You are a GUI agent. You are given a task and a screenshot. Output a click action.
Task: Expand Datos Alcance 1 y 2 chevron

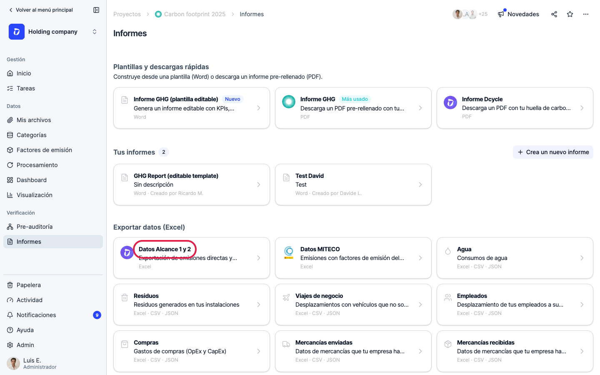point(259,258)
